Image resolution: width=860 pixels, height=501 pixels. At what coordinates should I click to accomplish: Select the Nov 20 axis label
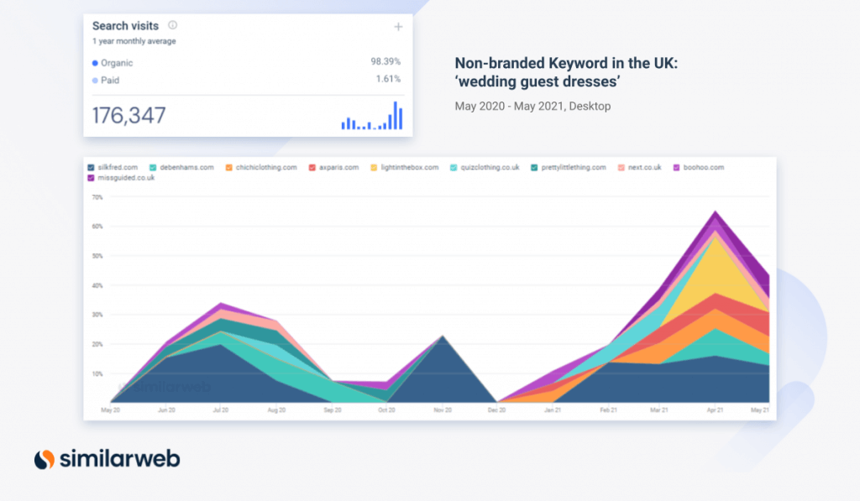click(x=443, y=410)
